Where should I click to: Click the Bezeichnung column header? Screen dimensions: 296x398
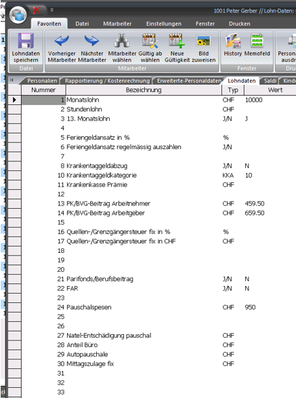click(x=144, y=90)
